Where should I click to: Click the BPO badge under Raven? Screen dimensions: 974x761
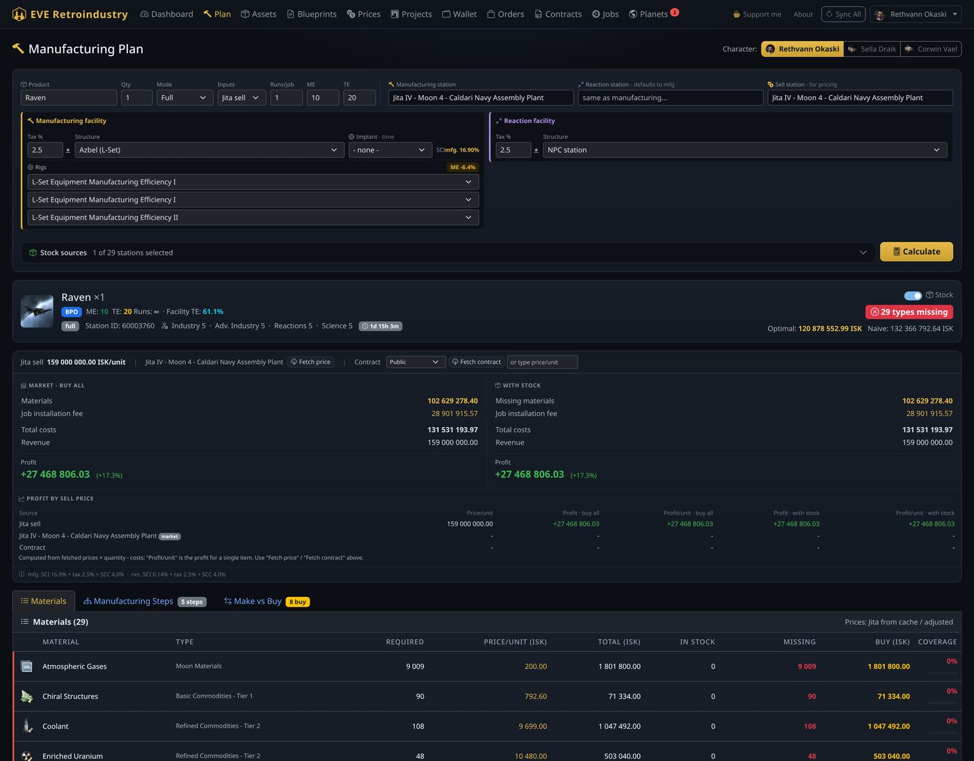pos(72,312)
